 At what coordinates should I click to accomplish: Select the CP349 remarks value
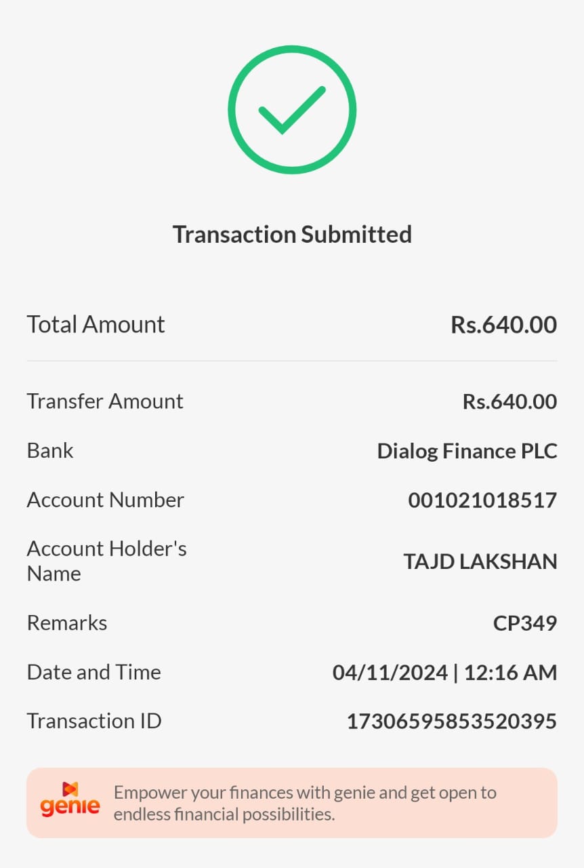[524, 623]
